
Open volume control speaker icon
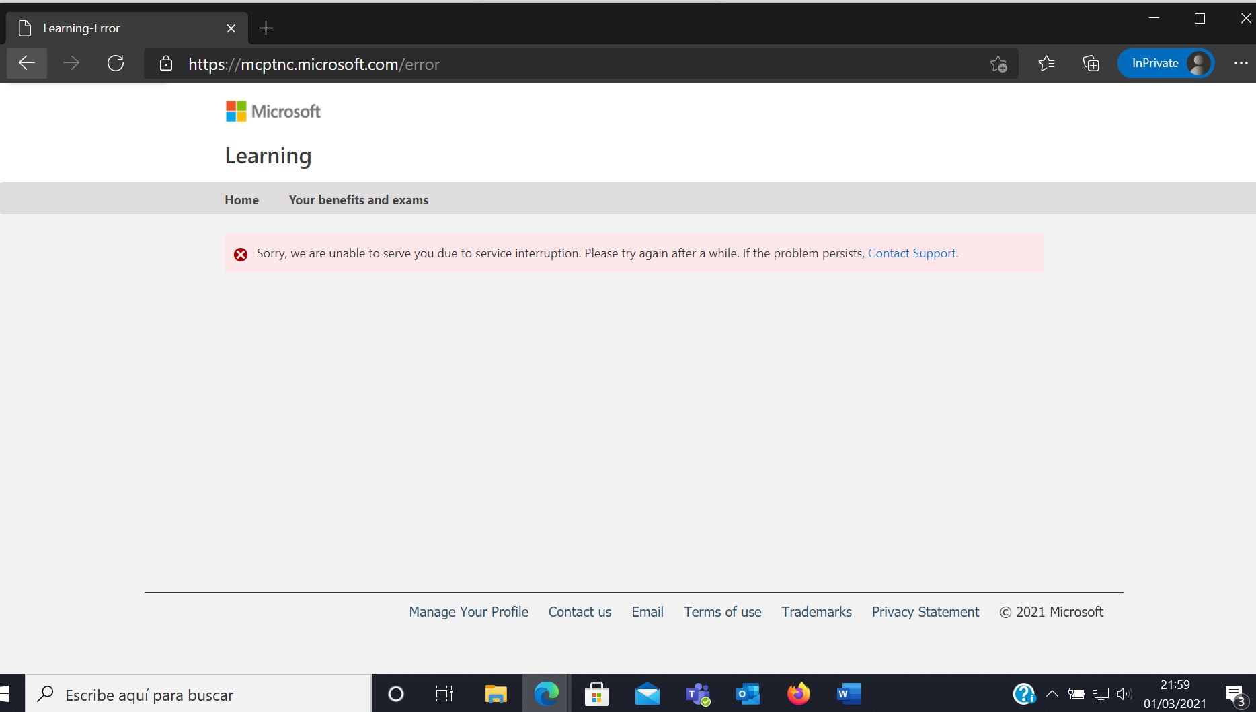click(x=1124, y=694)
